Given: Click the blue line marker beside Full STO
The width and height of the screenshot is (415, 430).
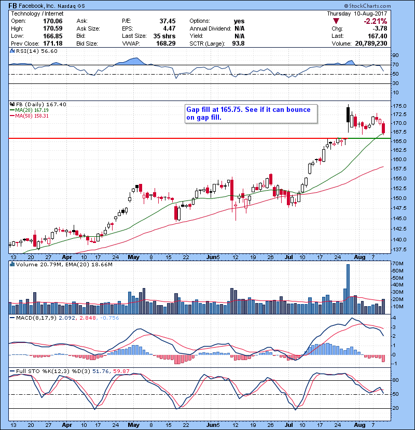Looking at the screenshot, I should coord(12,371).
